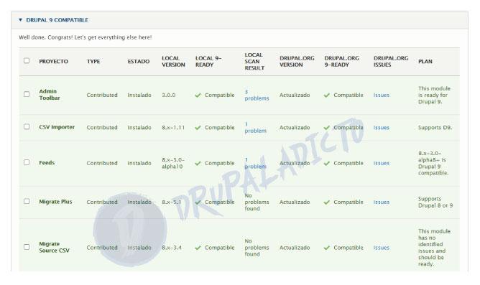Click the Local Version column header
Screen dimensions: 480x285
click(x=173, y=62)
